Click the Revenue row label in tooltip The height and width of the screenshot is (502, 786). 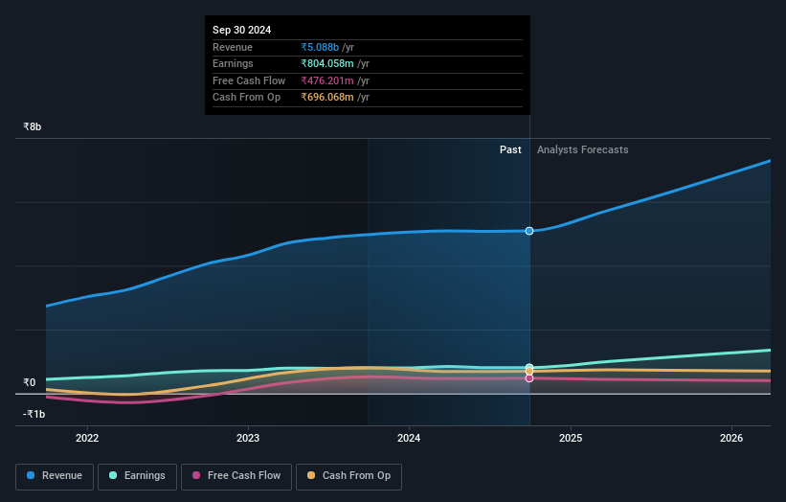point(233,47)
